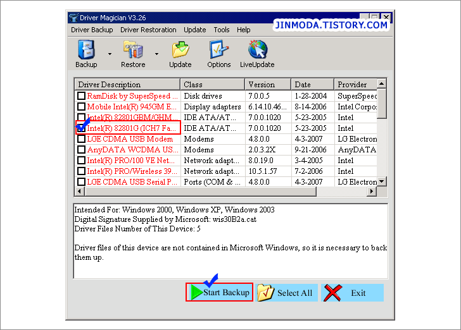Sort by Date column header
The width and height of the screenshot is (461, 330).
(x=313, y=85)
